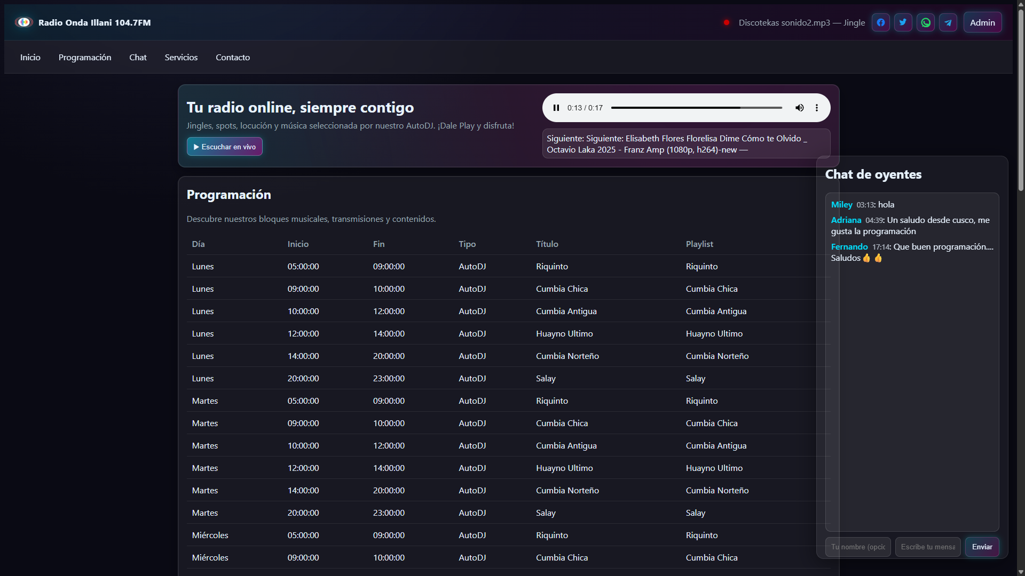This screenshot has width=1025, height=576.
Task: Send chat message with Enviar
Action: click(982, 547)
